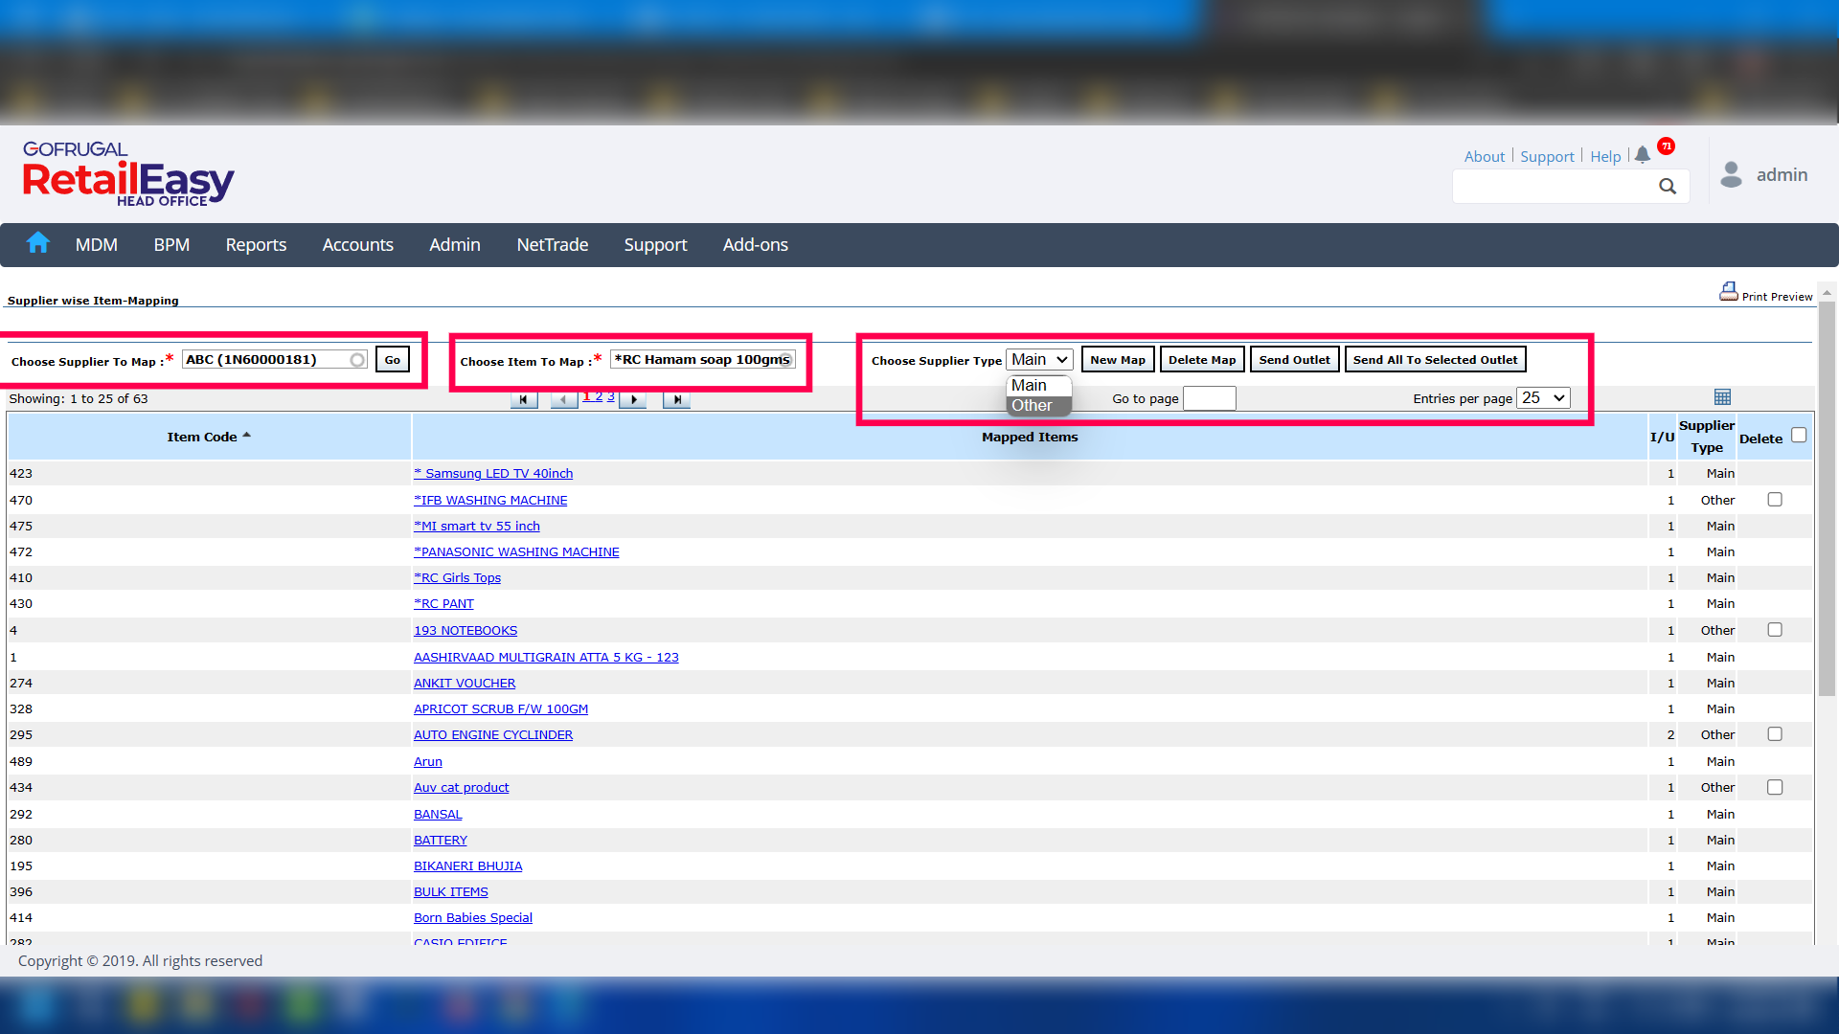The height and width of the screenshot is (1034, 1839).
Task: Open the MDM menu
Action: [x=97, y=245]
